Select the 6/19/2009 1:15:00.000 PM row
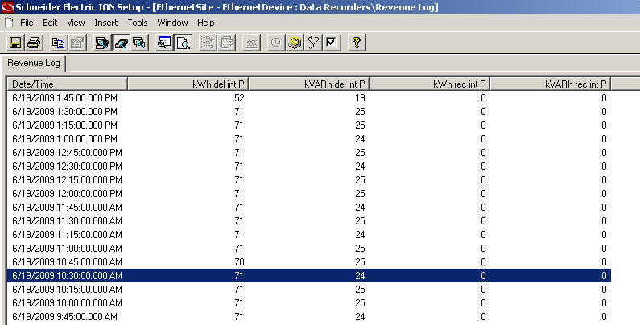This screenshot has width=640, height=325. [309, 125]
